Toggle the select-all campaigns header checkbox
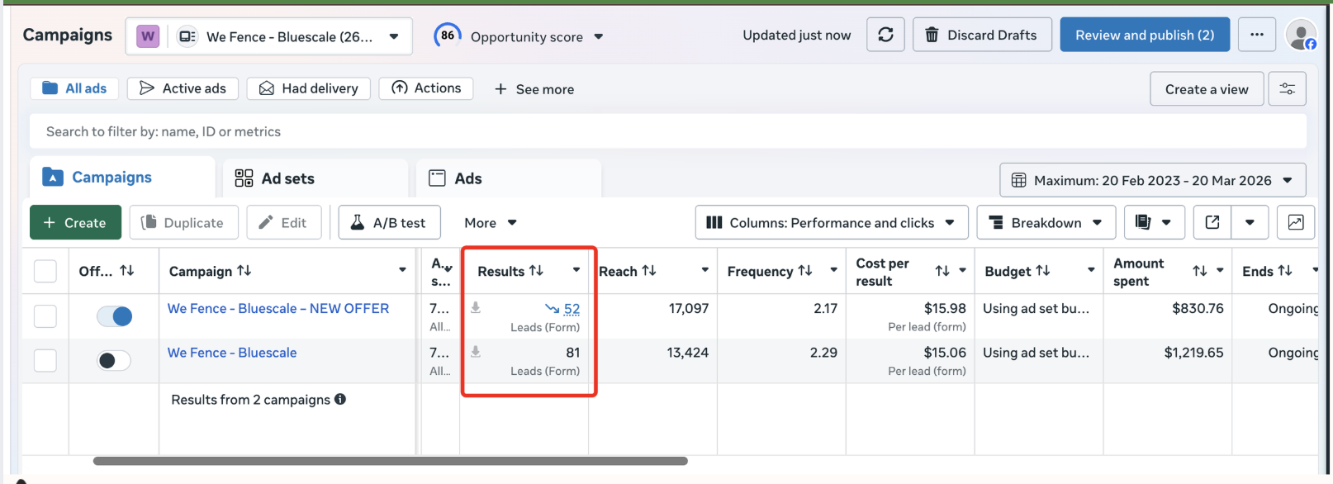1333x484 pixels. (45, 271)
